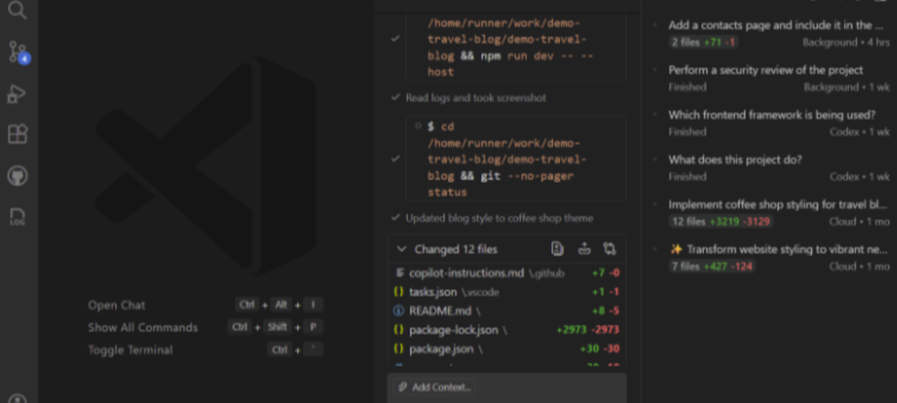Open the GitHub panel icon

click(x=17, y=176)
